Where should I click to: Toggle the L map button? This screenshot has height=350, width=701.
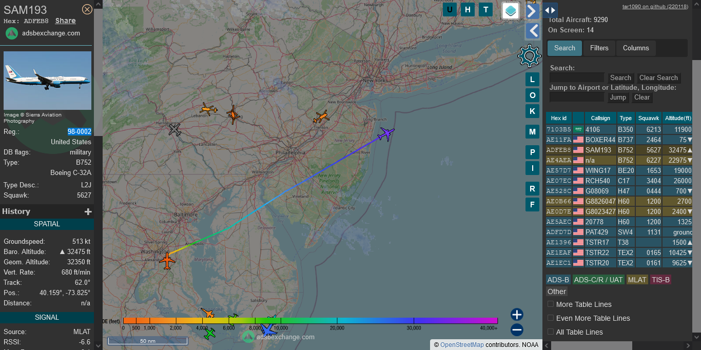click(532, 80)
